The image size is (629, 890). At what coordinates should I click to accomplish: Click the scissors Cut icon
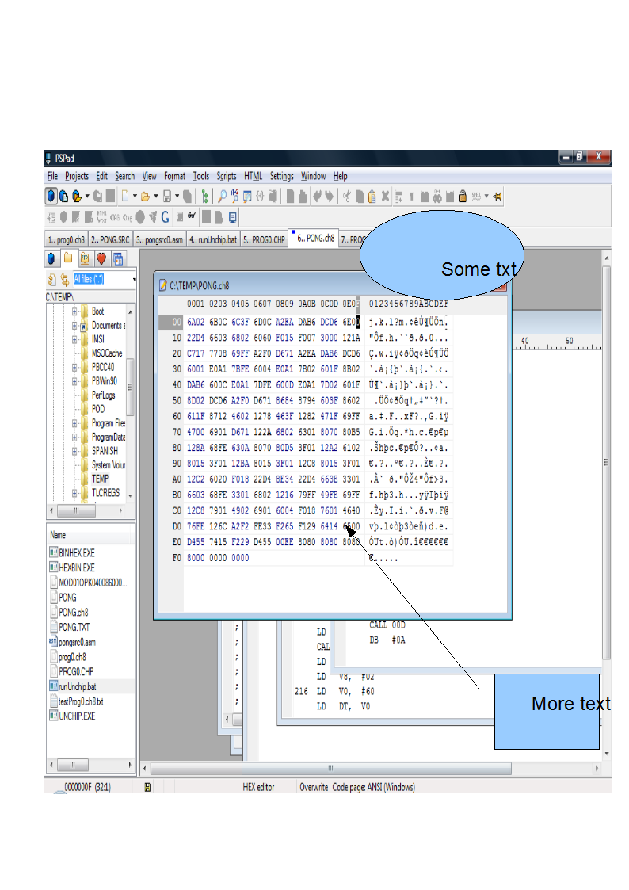click(x=346, y=197)
